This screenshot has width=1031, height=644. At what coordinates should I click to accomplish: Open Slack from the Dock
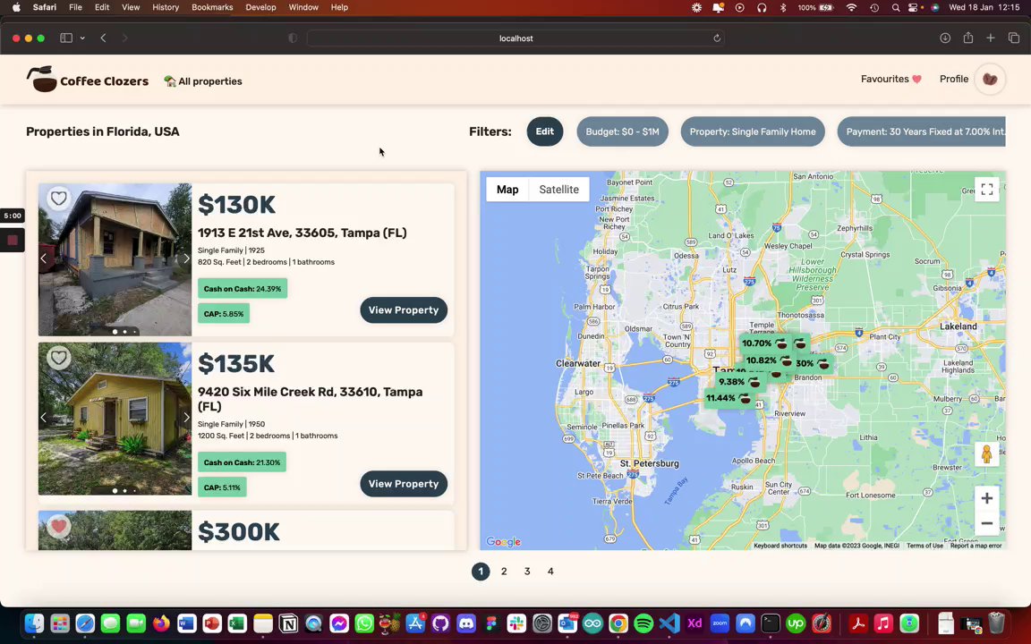click(516, 623)
